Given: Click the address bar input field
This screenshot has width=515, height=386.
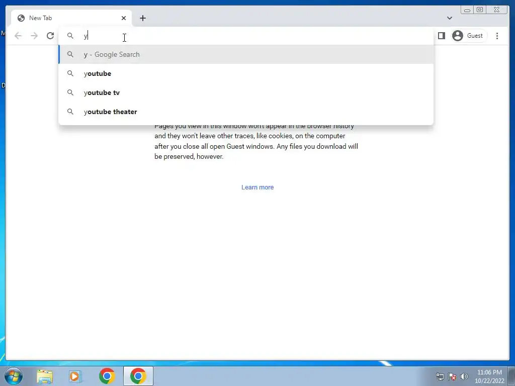Looking at the screenshot, I should 245,36.
